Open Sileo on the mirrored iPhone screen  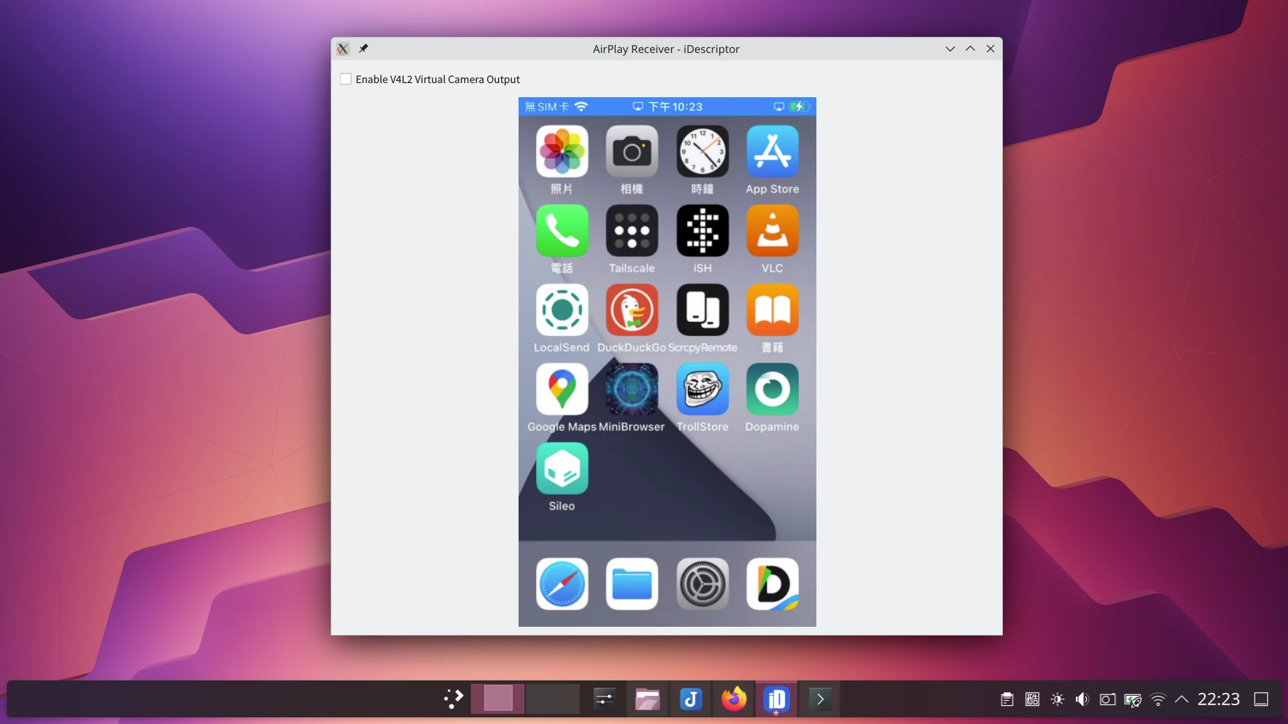tap(562, 469)
